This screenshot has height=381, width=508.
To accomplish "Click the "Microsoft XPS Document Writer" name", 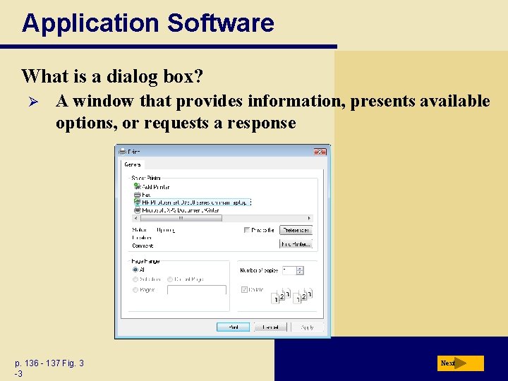I will coord(181,210).
